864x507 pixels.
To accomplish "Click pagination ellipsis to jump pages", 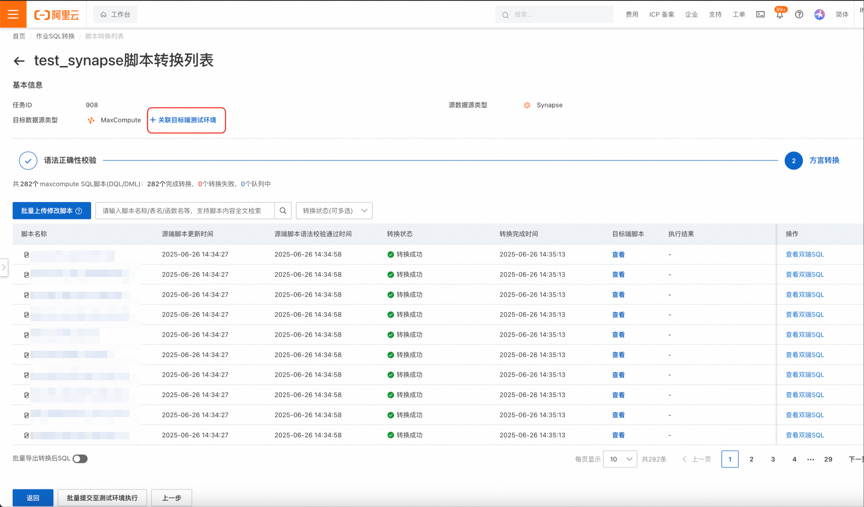I will (x=810, y=459).
